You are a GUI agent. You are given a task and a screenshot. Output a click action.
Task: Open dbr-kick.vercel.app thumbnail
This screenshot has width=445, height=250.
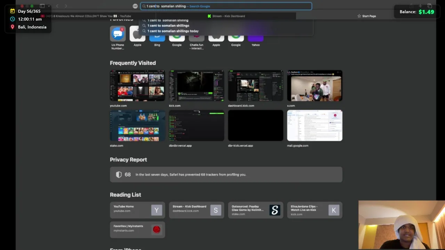click(256, 126)
